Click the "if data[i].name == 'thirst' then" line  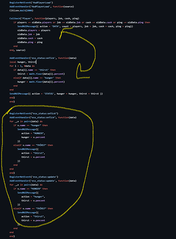[35, 70]
